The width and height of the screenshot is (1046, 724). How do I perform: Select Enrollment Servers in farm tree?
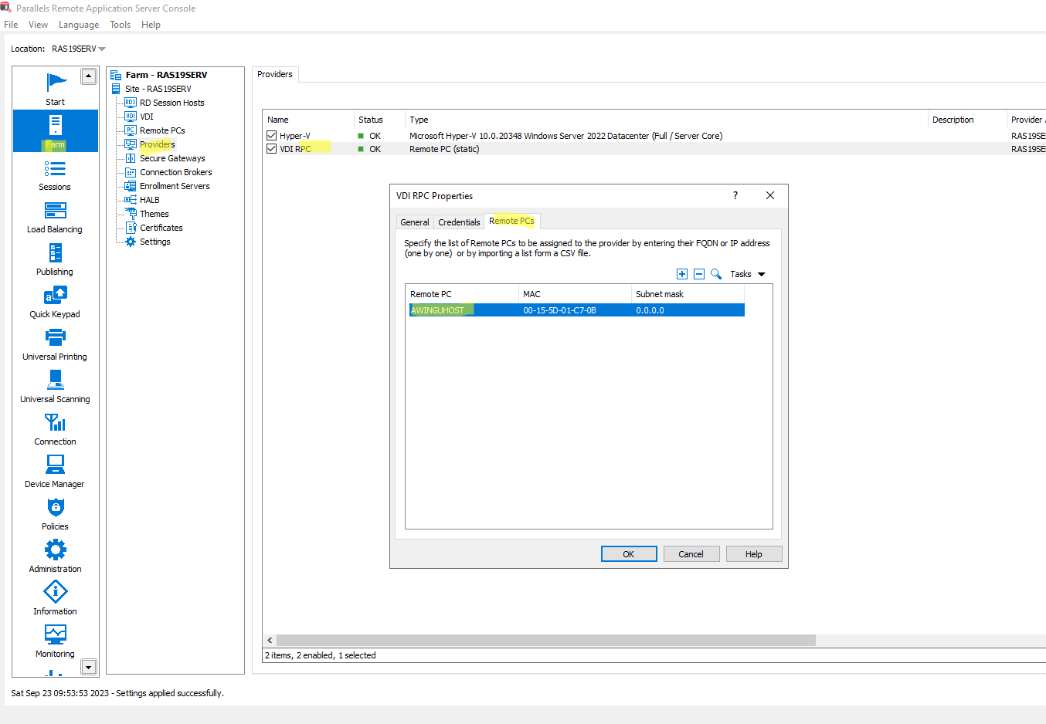tap(175, 186)
